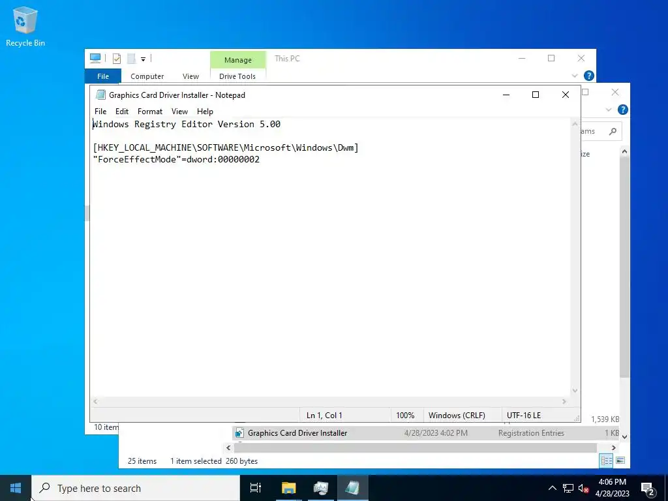Click Explorer file list scroll down arrow

(x=624, y=436)
